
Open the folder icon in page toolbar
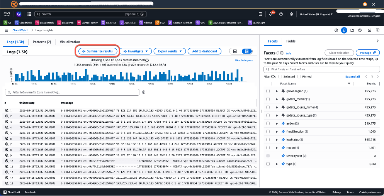tap(352, 30)
